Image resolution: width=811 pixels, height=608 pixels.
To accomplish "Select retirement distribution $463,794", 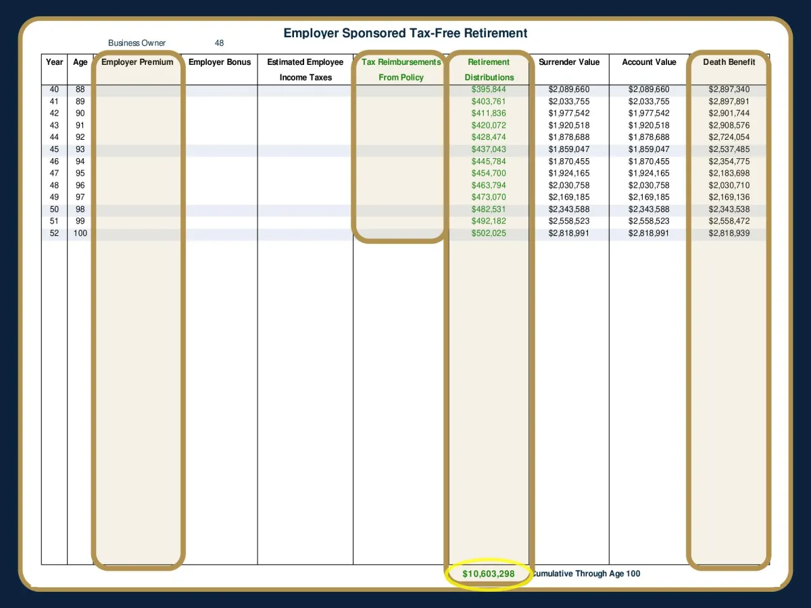I will pyautogui.click(x=489, y=185).
